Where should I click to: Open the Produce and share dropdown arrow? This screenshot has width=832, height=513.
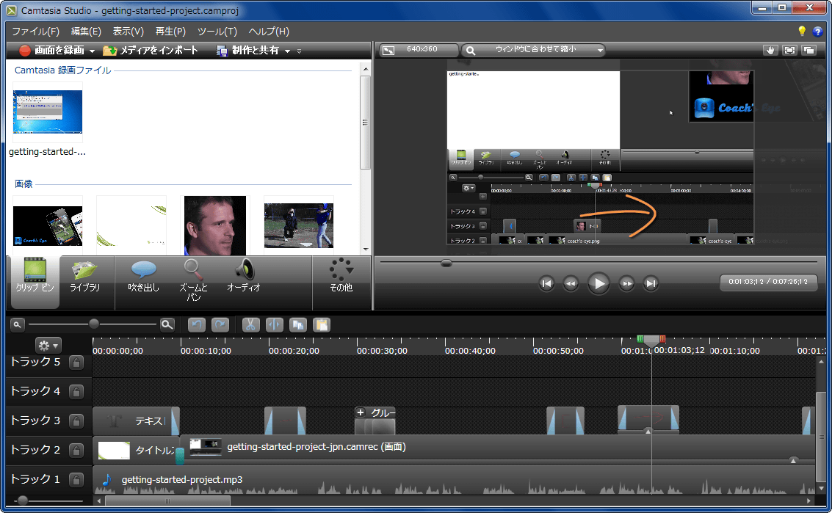point(287,51)
